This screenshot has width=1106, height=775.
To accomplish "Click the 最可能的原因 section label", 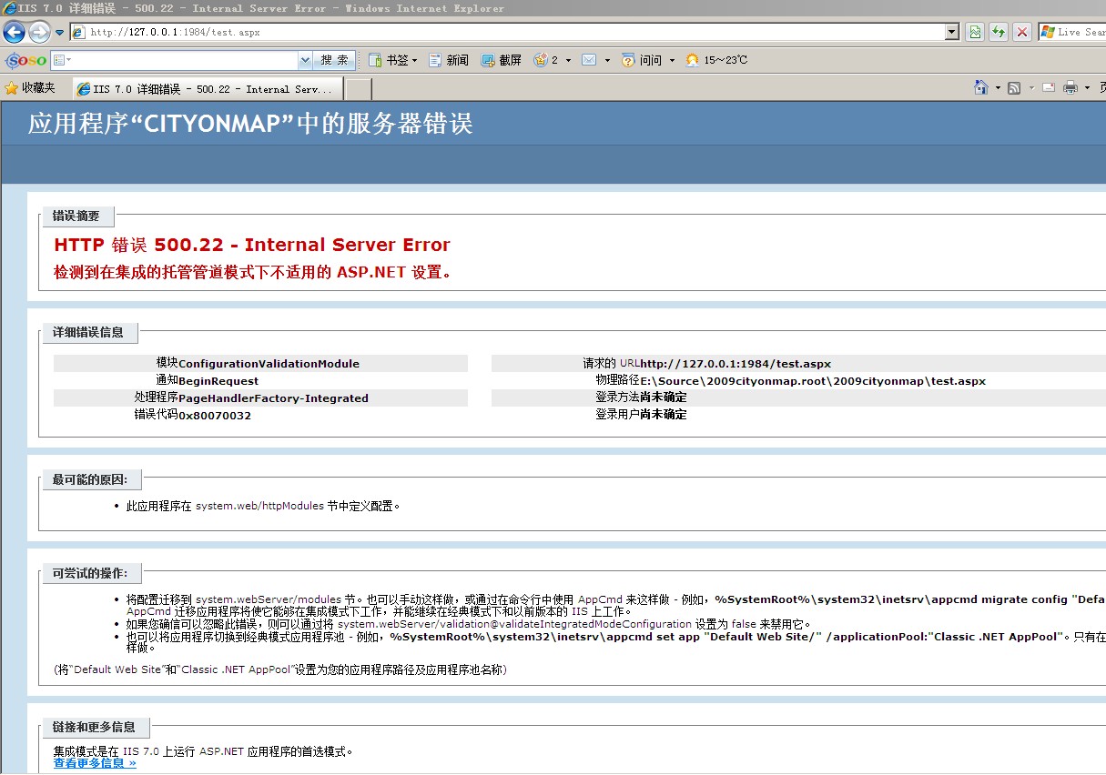I will point(90,479).
